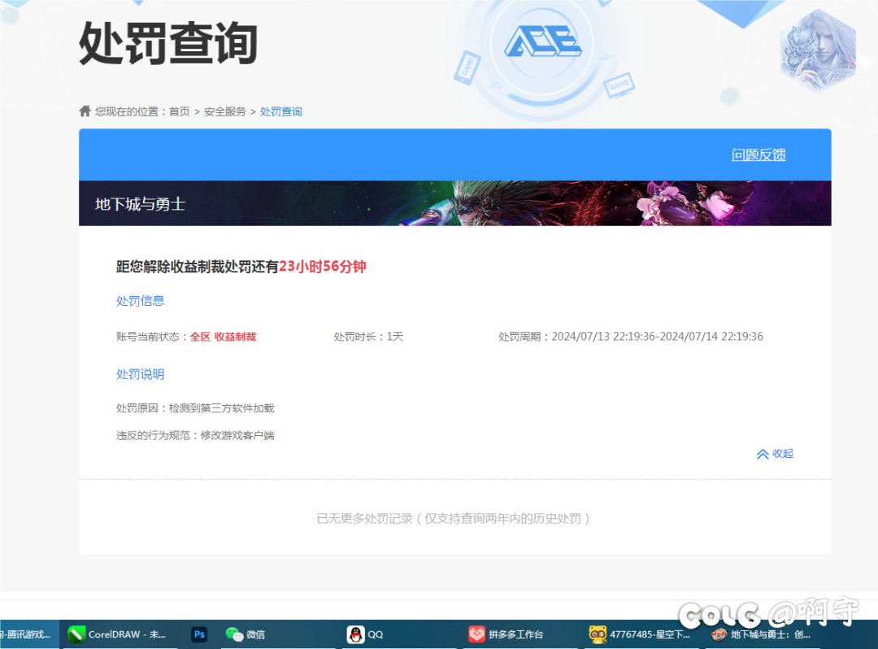Click the 处罚说明 section heading
This screenshot has width=878, height=649.
(140, 374)
